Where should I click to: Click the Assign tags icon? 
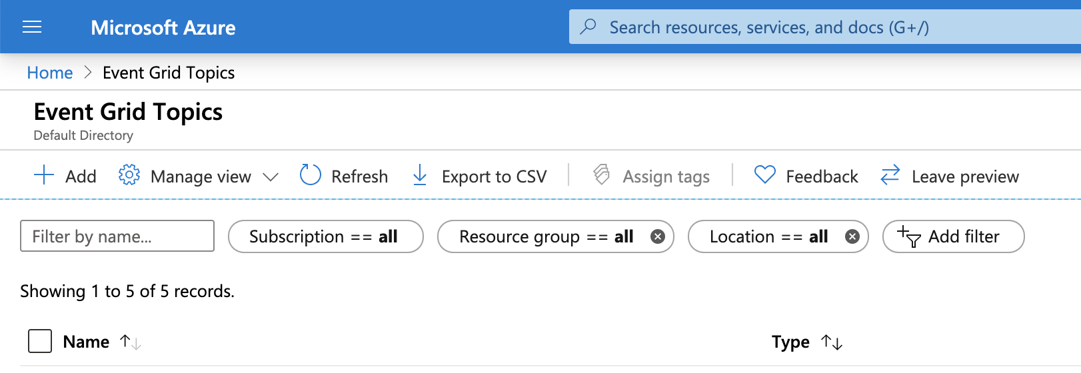602,175
